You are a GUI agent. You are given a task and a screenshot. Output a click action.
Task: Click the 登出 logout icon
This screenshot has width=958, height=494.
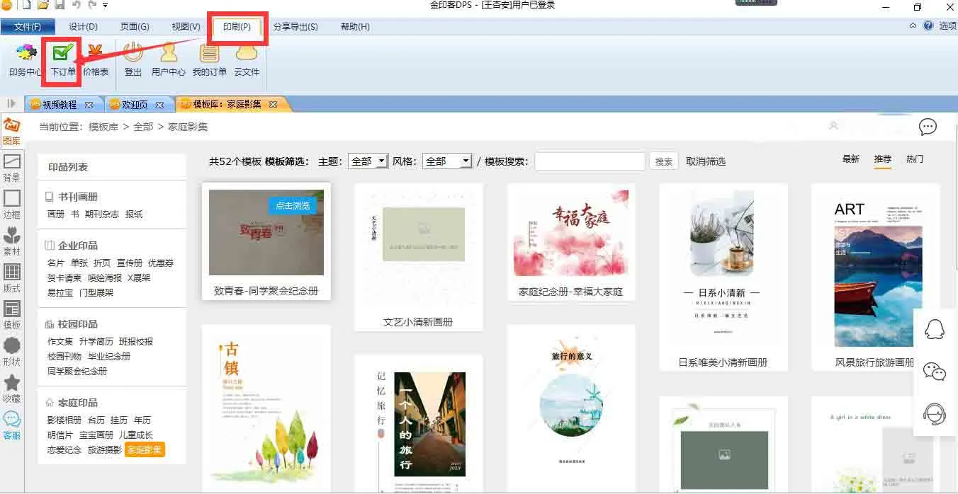coord(133,59)
